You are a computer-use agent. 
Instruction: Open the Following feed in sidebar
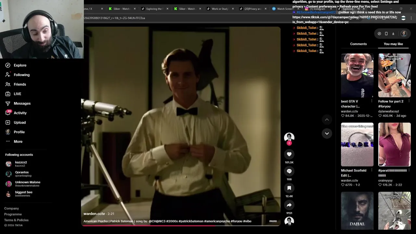pos(17,75)
